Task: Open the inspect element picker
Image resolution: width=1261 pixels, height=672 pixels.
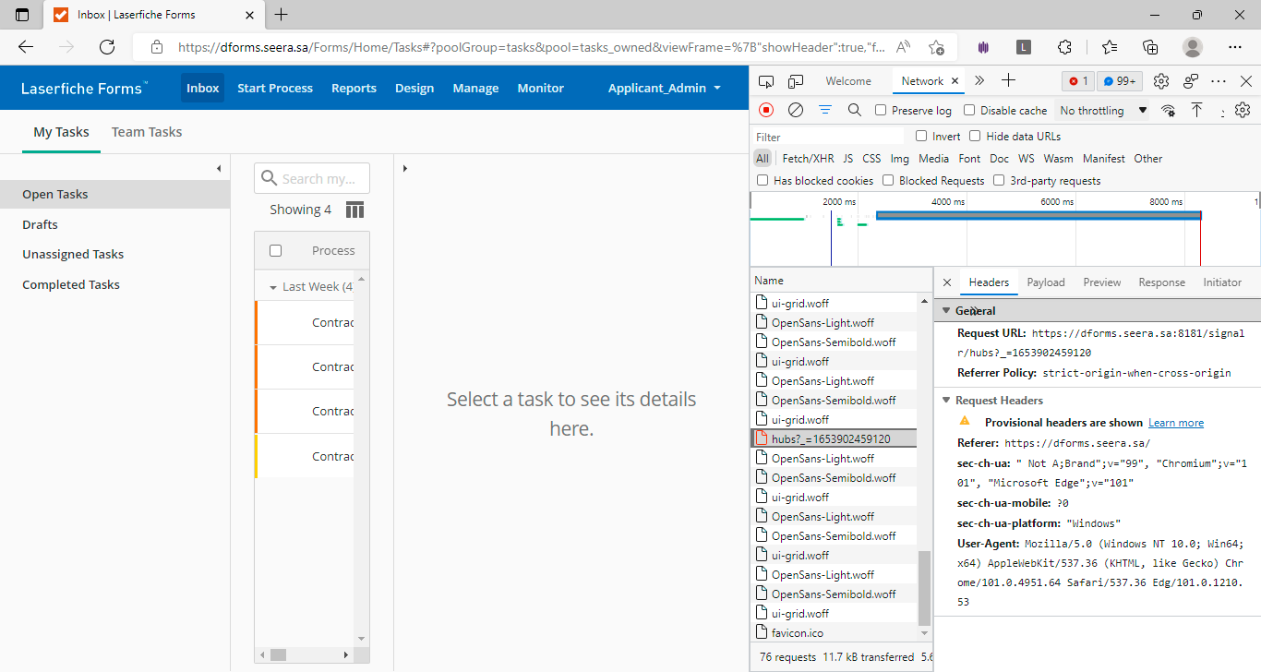Action: click(x=766, y=81)
